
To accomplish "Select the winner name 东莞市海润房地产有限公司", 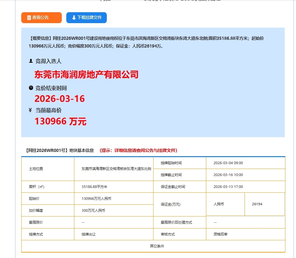I will [x=86, y=75].
